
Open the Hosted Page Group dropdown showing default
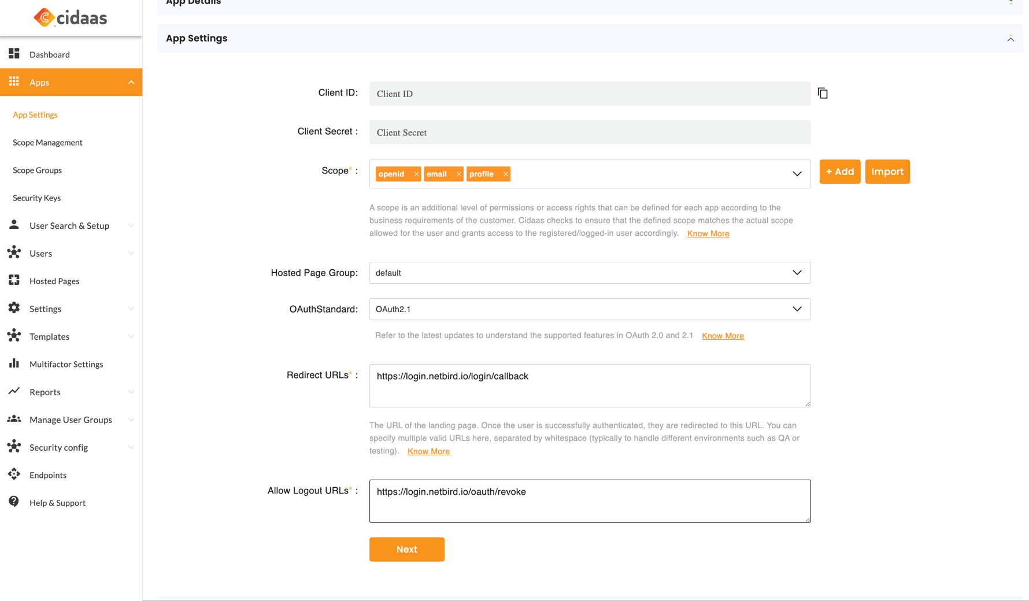click(797, 272)
